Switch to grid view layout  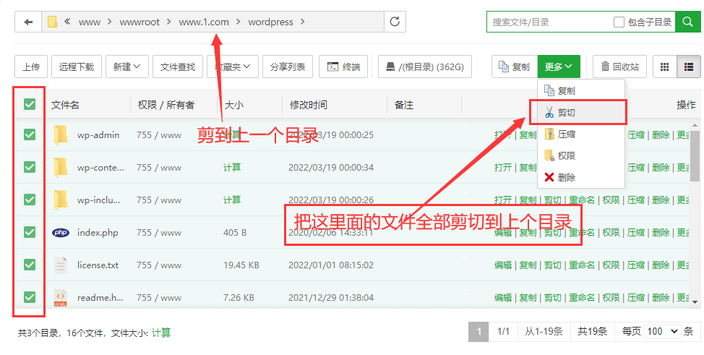(x=664, y=67)
